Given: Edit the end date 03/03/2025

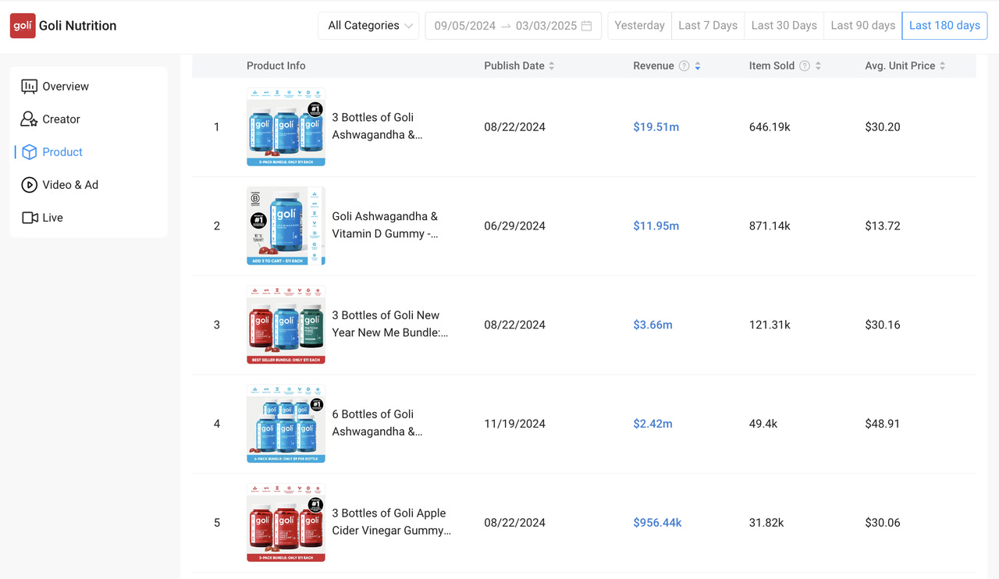Looking at the screenshot, I should tap(546, 26).
